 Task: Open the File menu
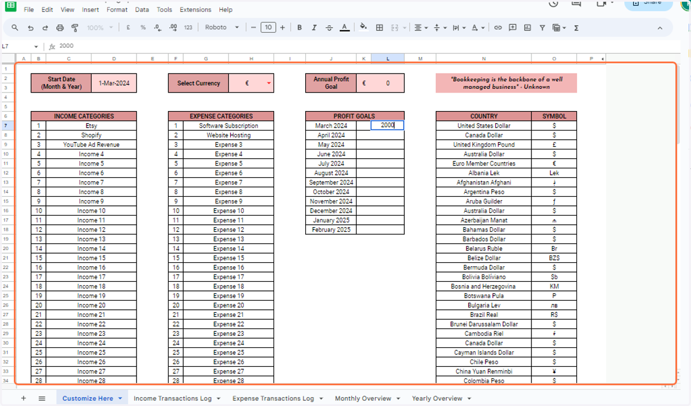tap(29, 10)
